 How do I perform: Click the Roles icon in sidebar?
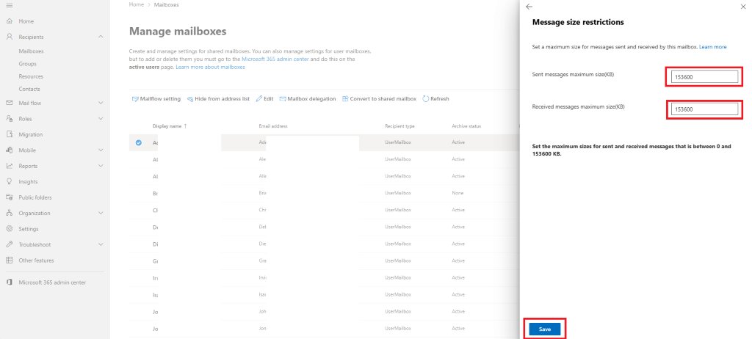[x=9, y=118]
